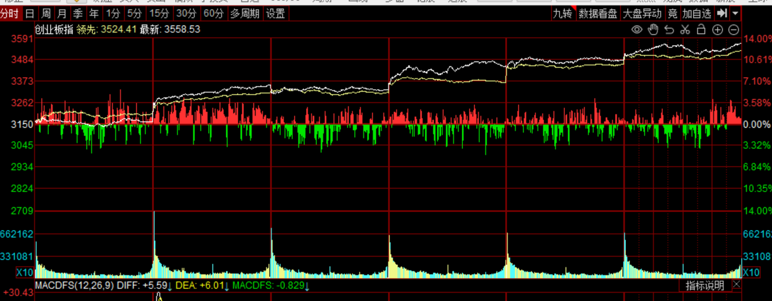The width and height of the screenshot is (772, 301).
Task: Open 设置 chart settings
Action: (276, 13)
